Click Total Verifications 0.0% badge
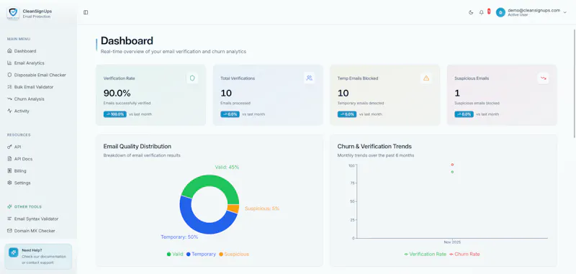The width and height of the screenshot is (576, 274). click(x=230, y=114)
